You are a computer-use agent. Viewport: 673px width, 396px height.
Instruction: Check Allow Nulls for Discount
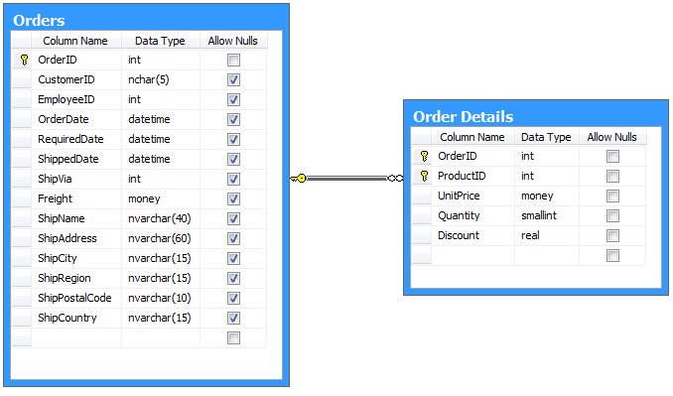[x=612, y=235]
